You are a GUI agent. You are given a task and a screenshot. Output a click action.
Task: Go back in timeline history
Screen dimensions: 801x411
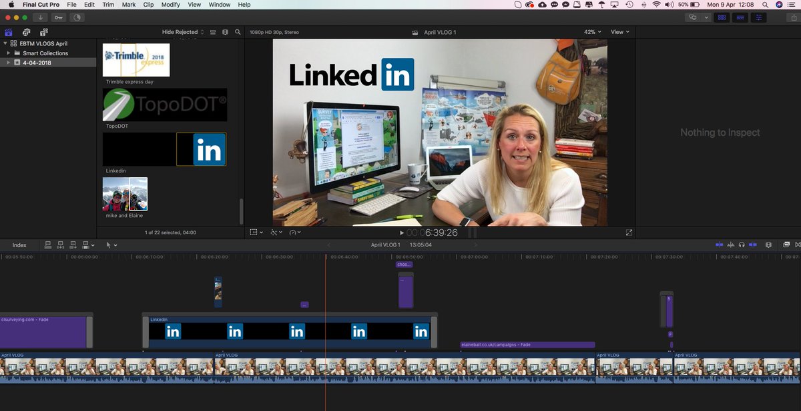click(328, 245)
